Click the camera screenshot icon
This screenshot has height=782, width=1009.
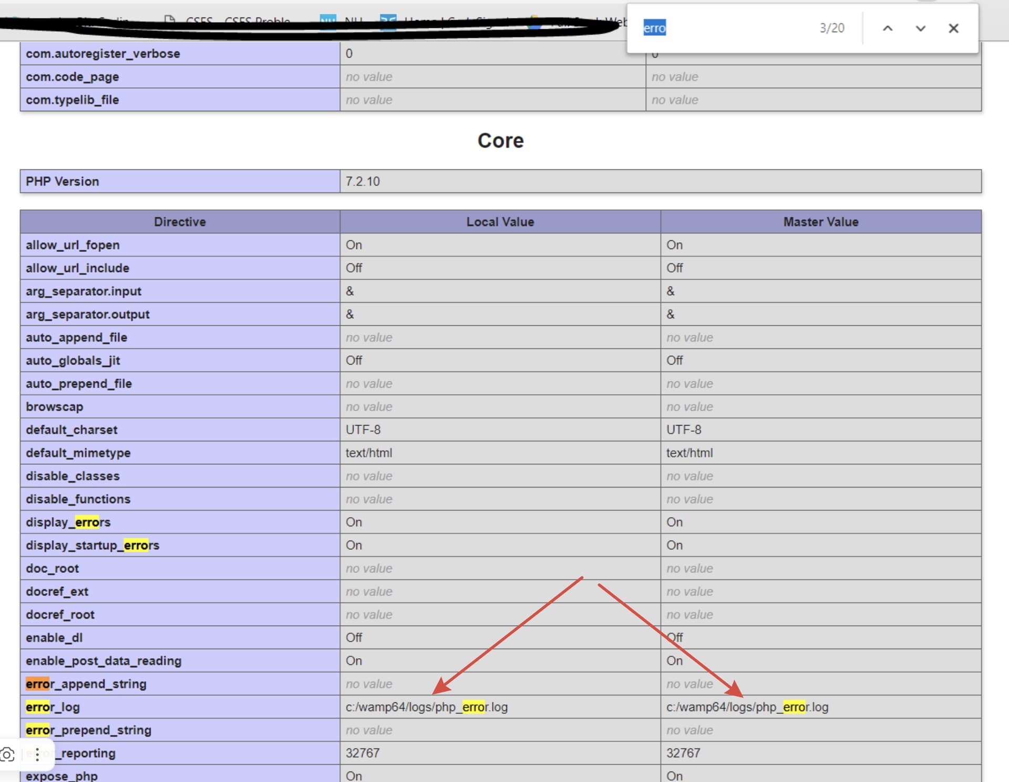click(8, 755)
